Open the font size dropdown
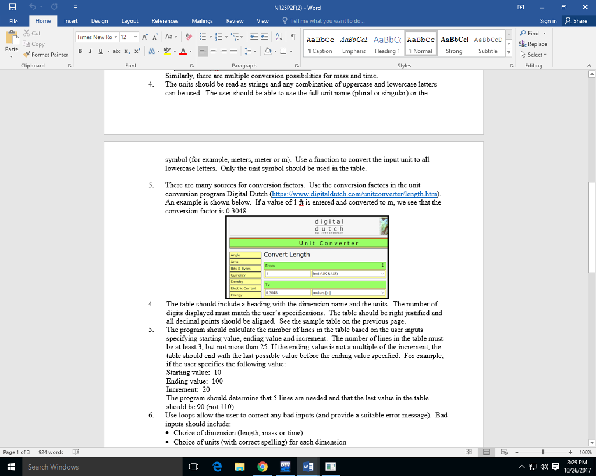The width and height of the screenshot is (596, 476). click(x=136, y=36)
